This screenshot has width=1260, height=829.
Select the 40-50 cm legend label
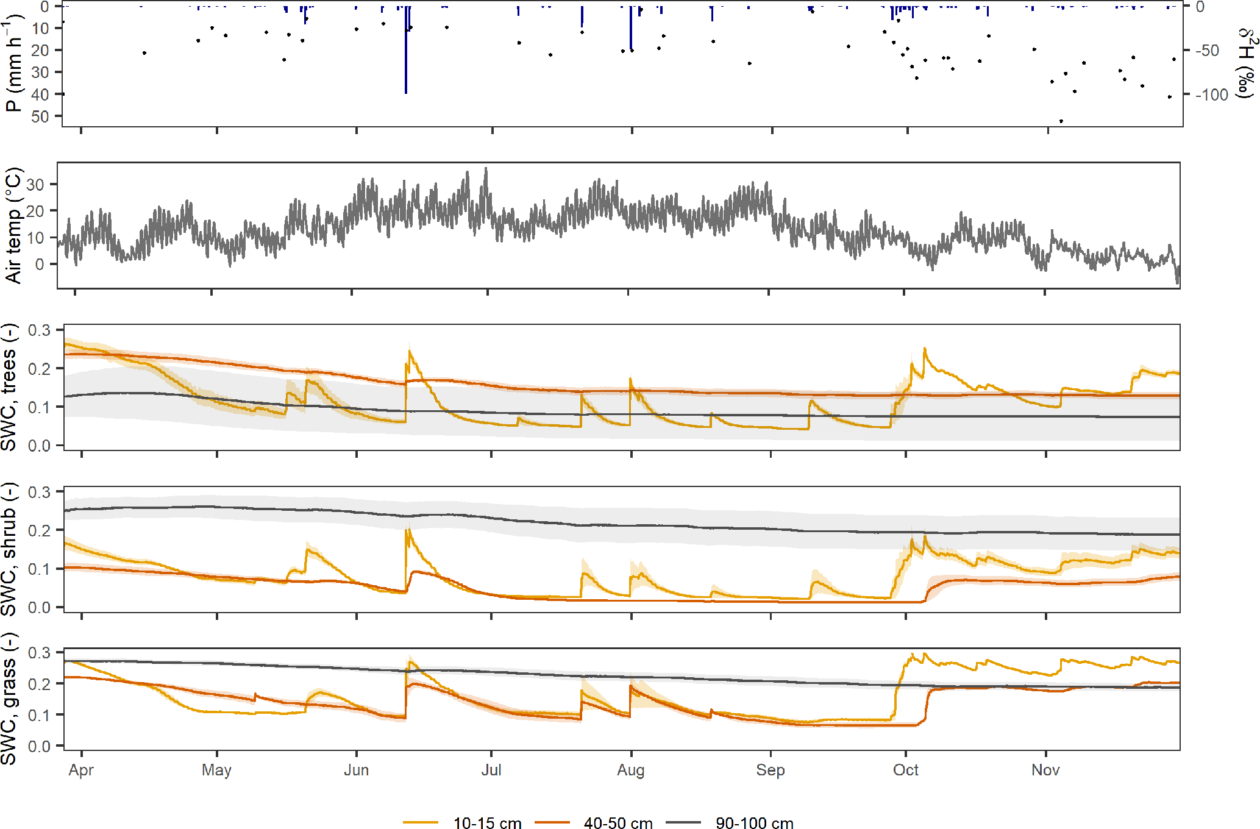point(618,823)
